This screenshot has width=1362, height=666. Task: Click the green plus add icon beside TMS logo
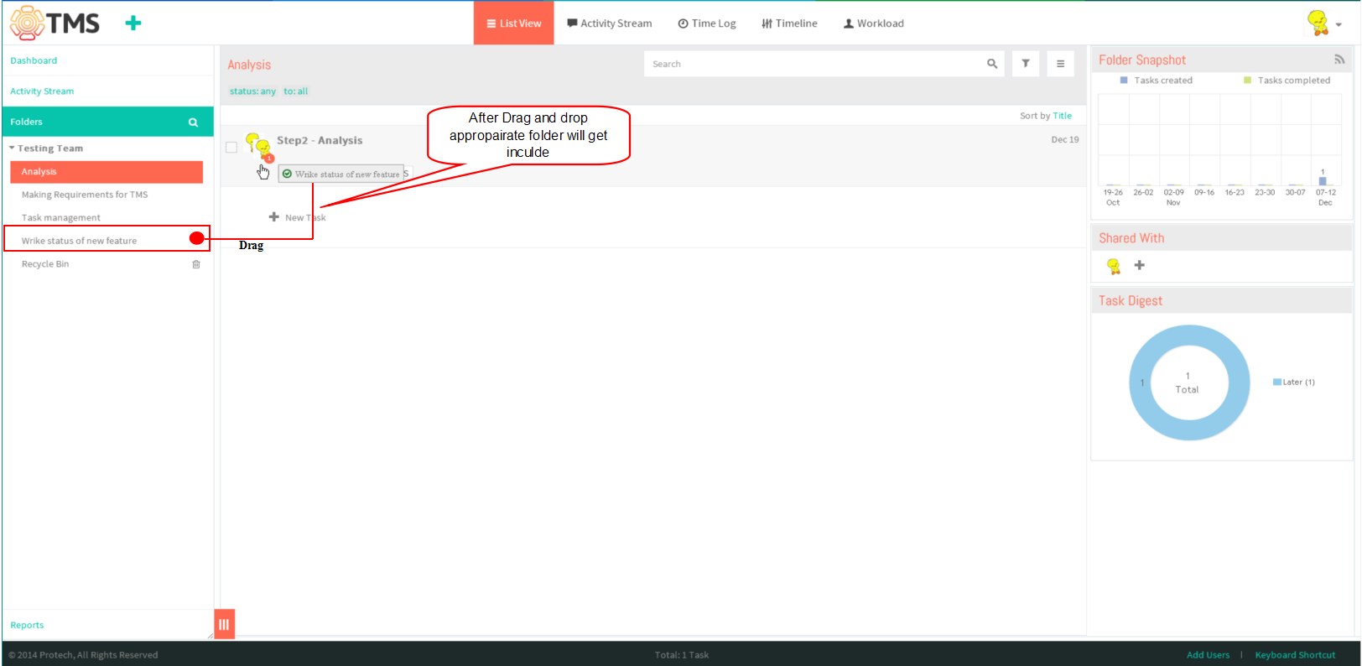[x=133, y=23]
